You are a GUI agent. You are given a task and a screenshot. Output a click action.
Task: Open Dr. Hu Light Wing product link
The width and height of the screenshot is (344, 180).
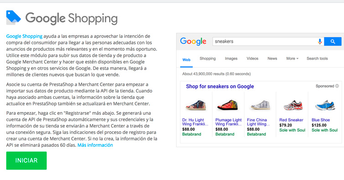(x=195, y=122)
